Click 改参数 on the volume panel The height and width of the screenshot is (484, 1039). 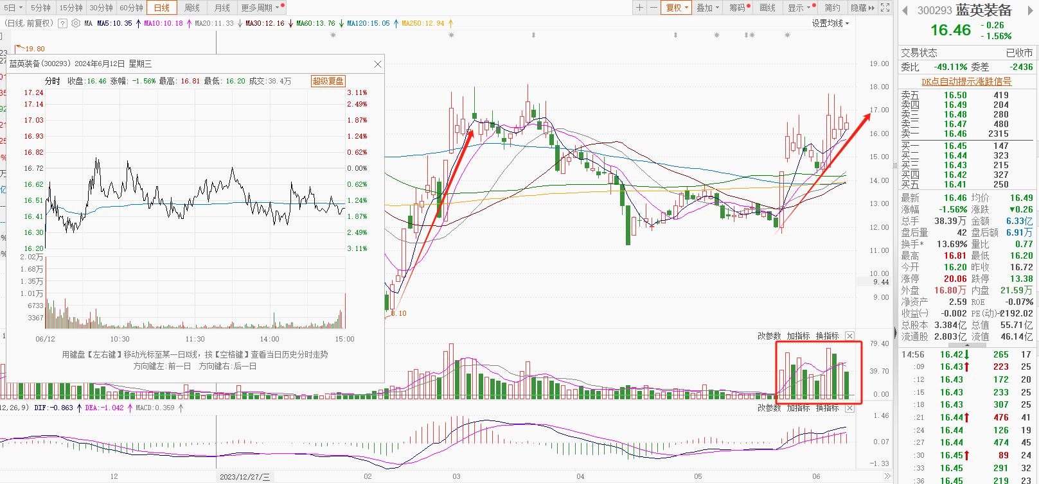pyautogui.click(x=769, y=336)
